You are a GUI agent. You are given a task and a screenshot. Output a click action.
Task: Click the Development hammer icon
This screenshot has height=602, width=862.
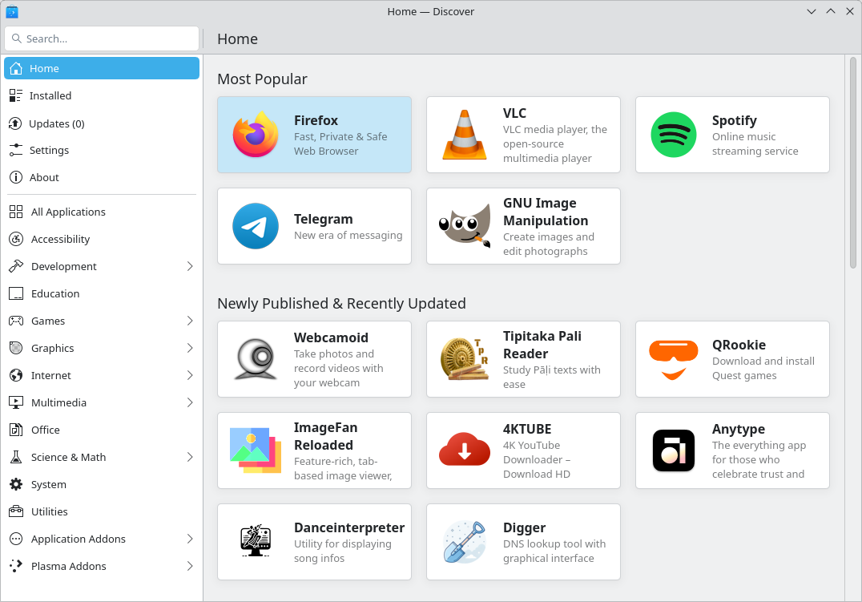(16, 266)
